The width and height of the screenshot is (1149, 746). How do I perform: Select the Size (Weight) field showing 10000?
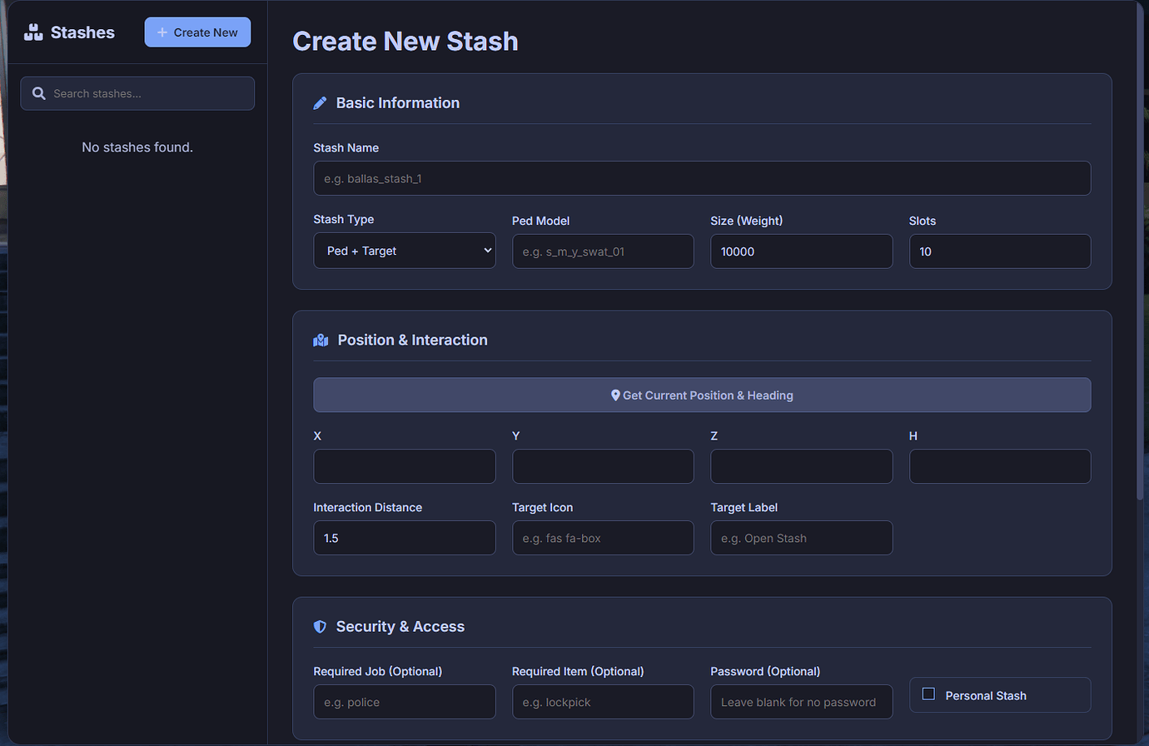pos(801,251)
